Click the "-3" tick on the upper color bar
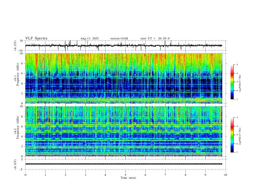Viewport: 254px width, 196px height. 236,64
